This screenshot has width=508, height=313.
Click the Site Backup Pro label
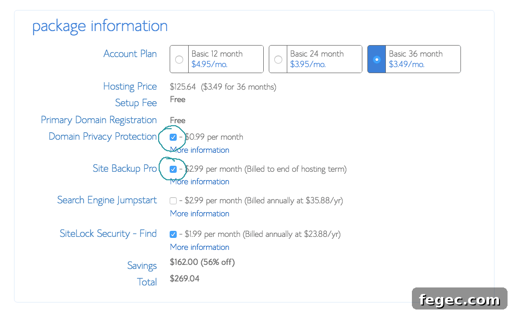point(125,168)
